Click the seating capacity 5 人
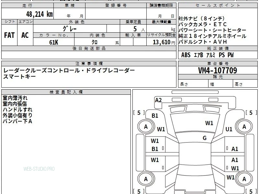 click(139, 29)
